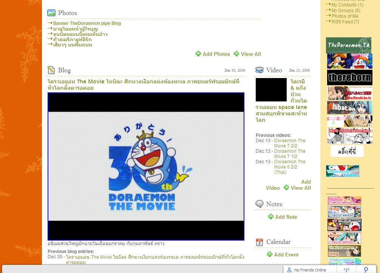Open the dark TheDoraemon Blog banner with Doraemon
This screenshot has width=380, height=273.
point(344,225)
